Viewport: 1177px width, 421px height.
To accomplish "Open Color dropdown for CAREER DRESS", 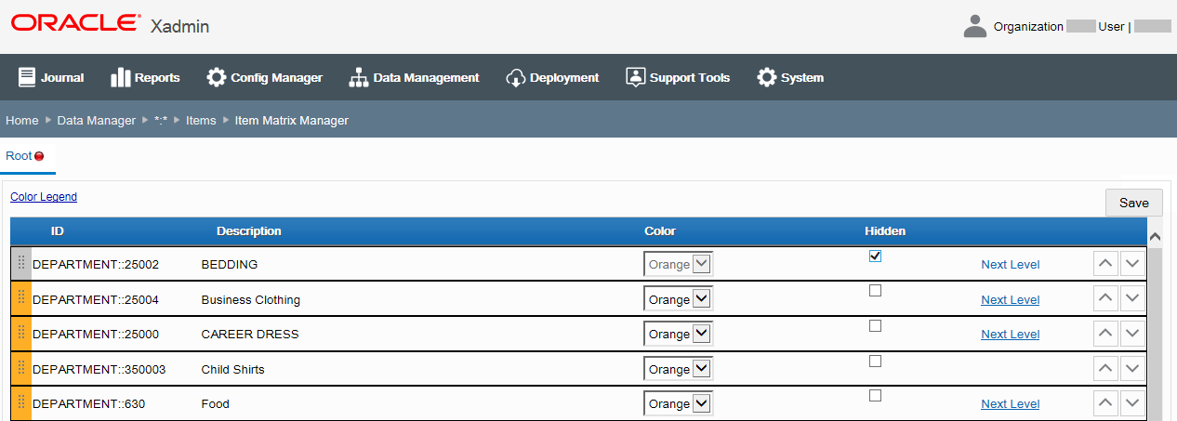I will coord(678,334).
